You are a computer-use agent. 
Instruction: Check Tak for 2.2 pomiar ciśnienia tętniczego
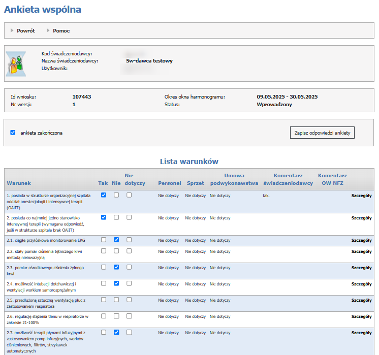pos(104,251)
